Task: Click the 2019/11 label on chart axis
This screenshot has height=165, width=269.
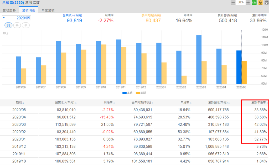Action: [121, 87]
